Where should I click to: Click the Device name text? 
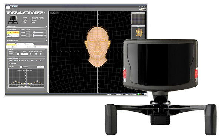(38, 18)
